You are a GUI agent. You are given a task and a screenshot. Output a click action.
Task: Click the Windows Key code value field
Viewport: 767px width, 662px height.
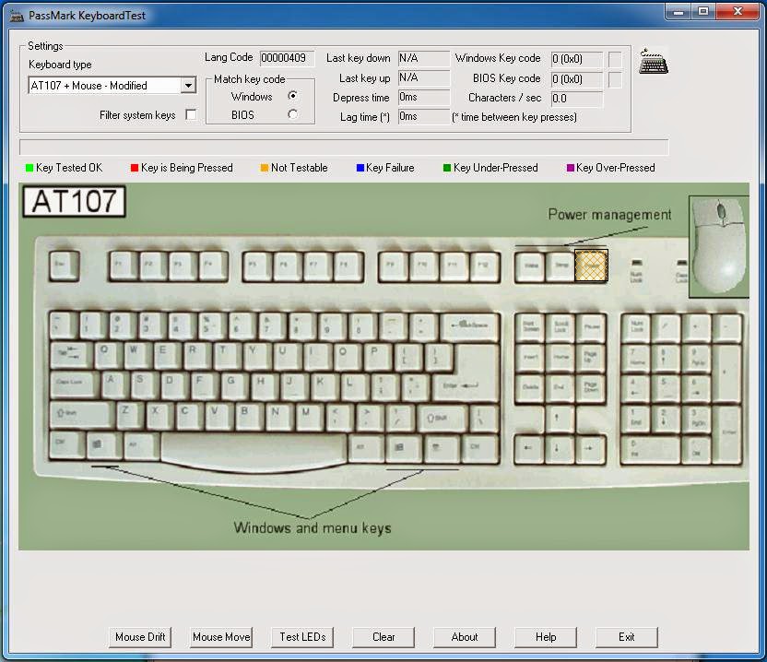[577, 59]
